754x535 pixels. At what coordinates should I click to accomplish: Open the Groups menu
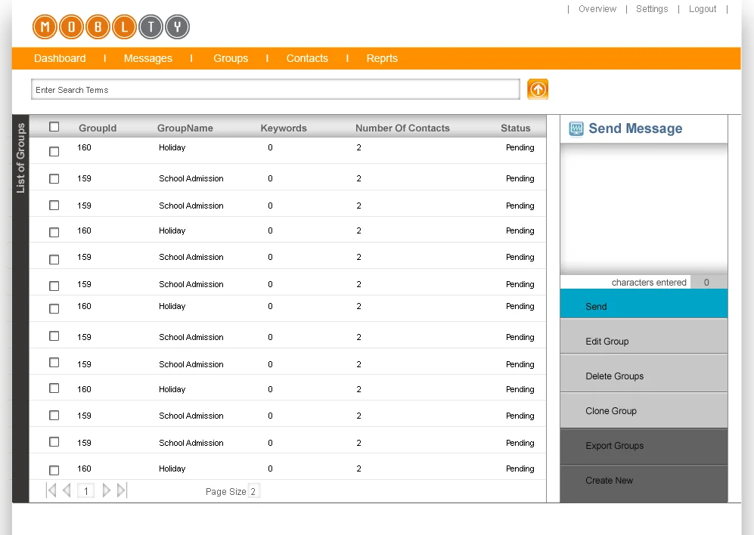231,58
